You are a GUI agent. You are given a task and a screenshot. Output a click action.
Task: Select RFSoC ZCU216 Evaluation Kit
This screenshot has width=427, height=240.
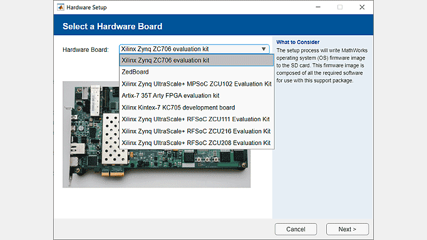197,131
